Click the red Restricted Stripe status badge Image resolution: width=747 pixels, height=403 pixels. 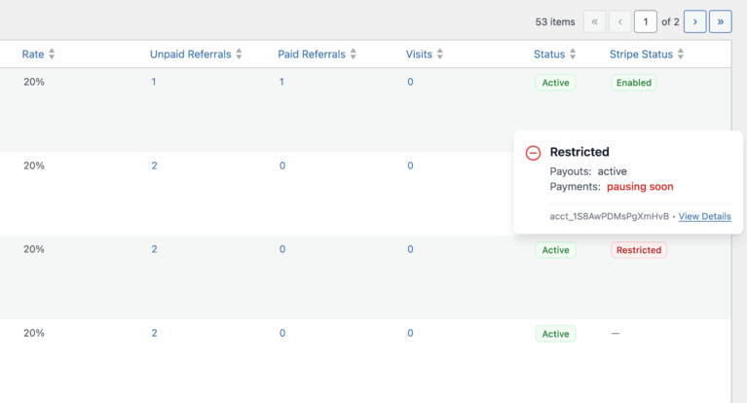pos(638,250)
